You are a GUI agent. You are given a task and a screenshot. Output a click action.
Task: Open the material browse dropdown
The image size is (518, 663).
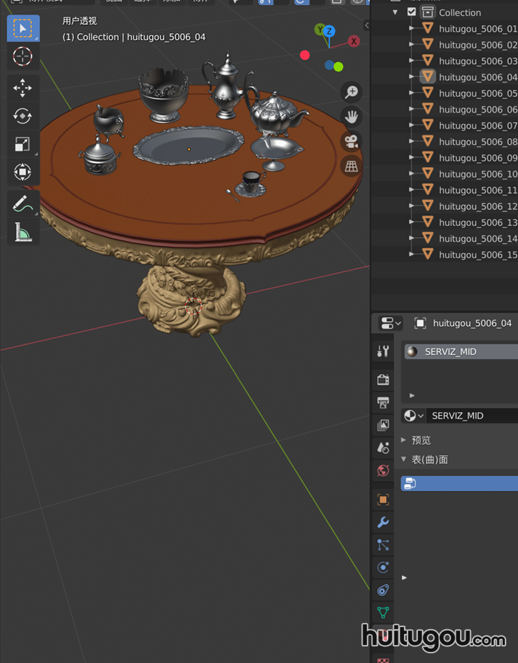coord(413,416)
